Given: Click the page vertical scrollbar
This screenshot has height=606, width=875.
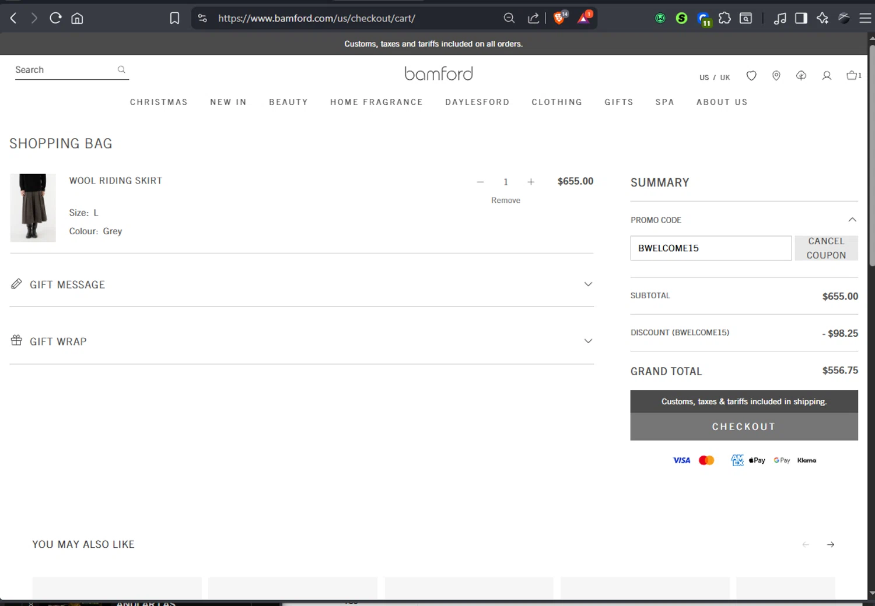Looking at the screenshot, I should [871, 156].
